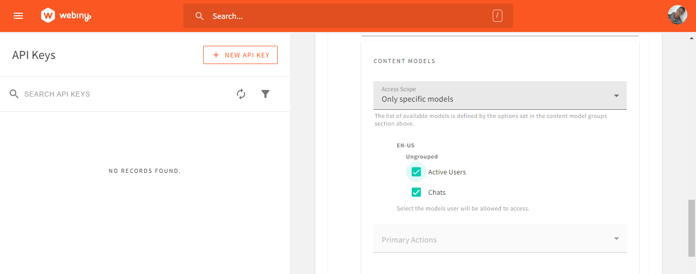Click the slash shortcut hint in search bar
696x274 pixels.
tap(498, 16)
